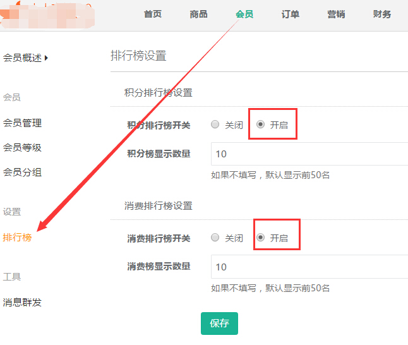This screenshot has width=408, height=345.
Task: Open 消息群发 under 工具 in sidebar
Action: coord(23,302)
